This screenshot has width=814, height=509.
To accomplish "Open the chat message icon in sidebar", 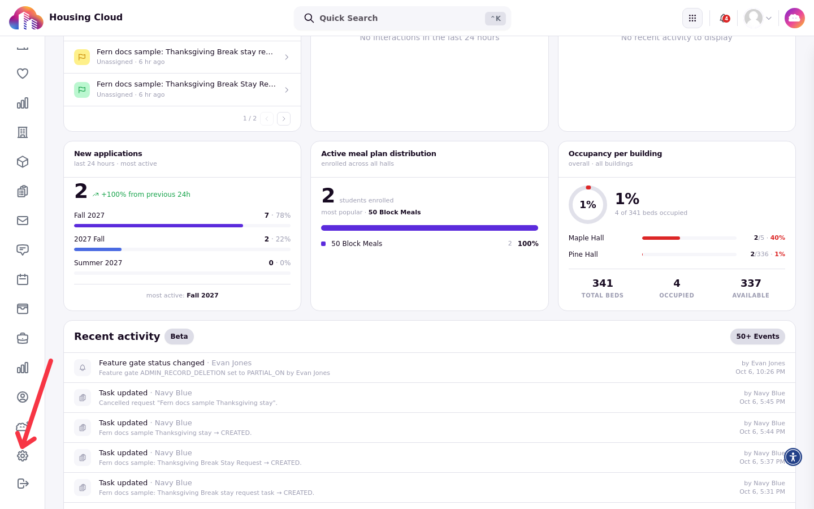I will (23, 250).
